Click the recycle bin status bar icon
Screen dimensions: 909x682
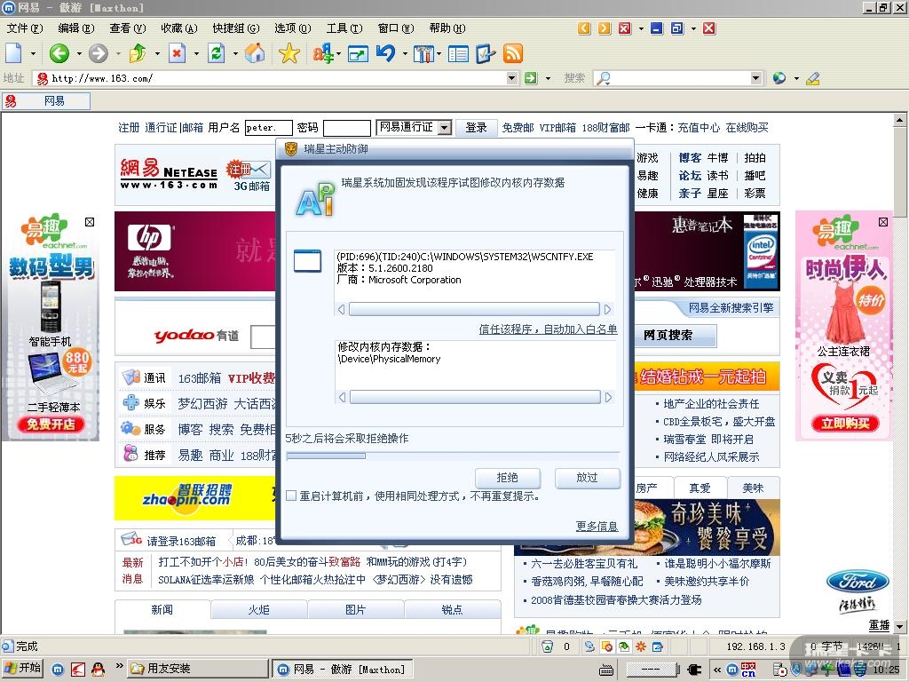click(547, 646)
